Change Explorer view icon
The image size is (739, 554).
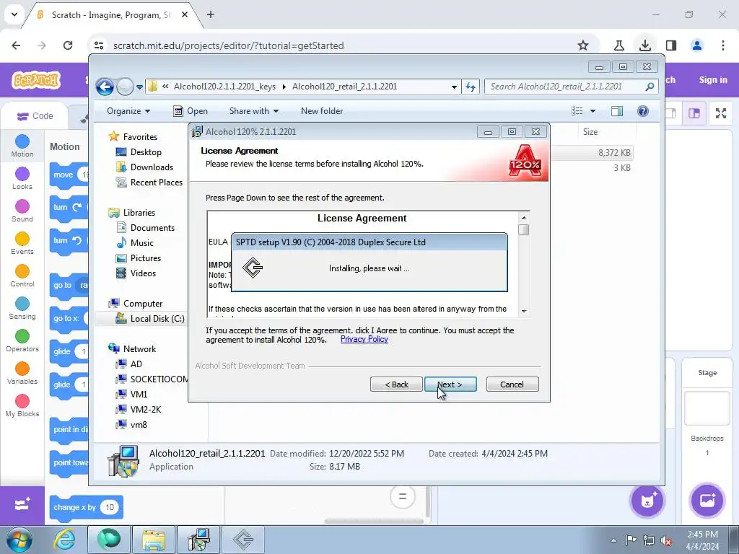coord(577,111)
